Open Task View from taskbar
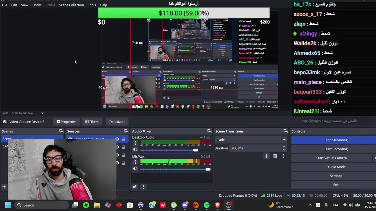This screenshot has height=211, width=376. pyautogui.click(x=75, y=205)
